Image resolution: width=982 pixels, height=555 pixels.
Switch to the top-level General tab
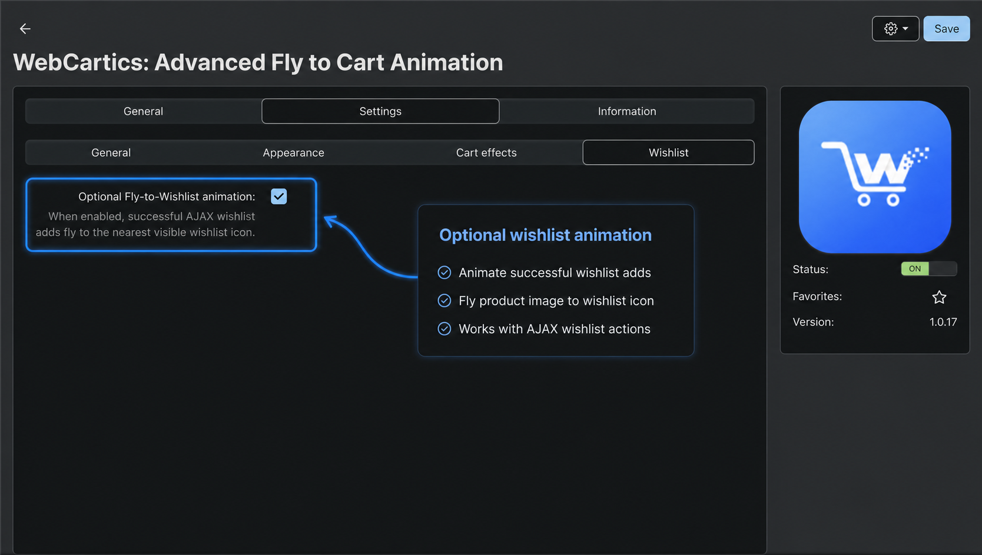coord(143,111)
